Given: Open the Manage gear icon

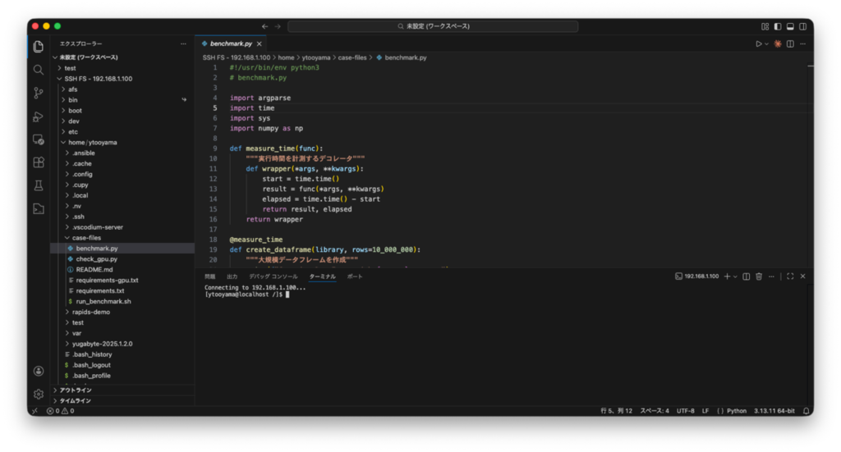Looking at the screenshot, I should (x=38, y=394).
